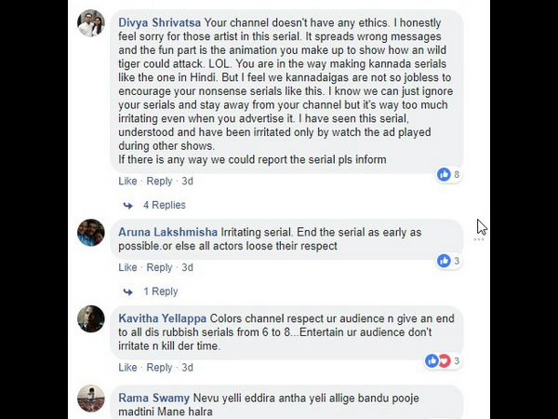Reply to Aruna Lakshmisha's comment

pyautogui.click(x=159, y=267)
